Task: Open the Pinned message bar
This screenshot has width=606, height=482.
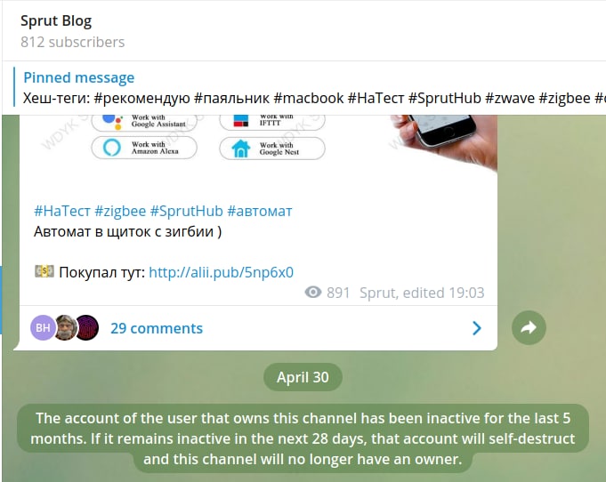Action: [x=309, y=88]
